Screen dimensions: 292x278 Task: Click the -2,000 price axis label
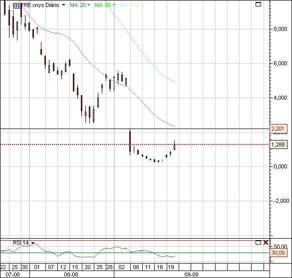coord(281,201)
